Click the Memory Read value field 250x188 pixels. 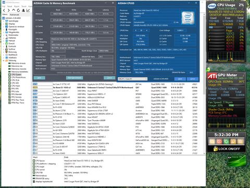pyautogui.click(x=58, y=14)
